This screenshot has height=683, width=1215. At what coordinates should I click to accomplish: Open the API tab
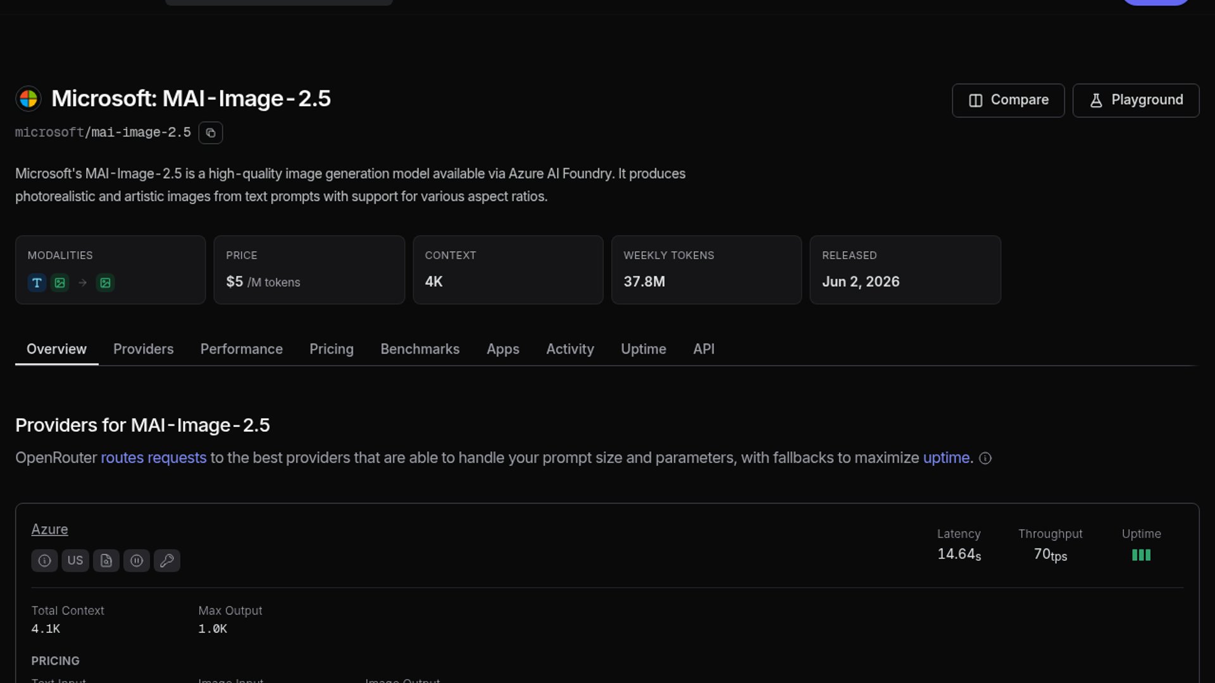click(x=704, y=349)
